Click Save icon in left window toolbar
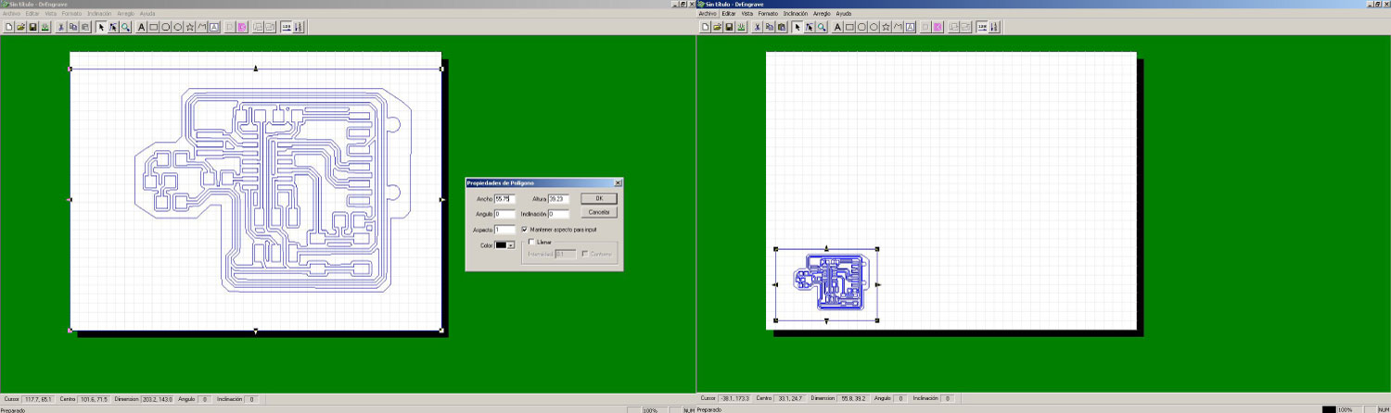This screenshot has height=413, width=1391. [32, 27]
